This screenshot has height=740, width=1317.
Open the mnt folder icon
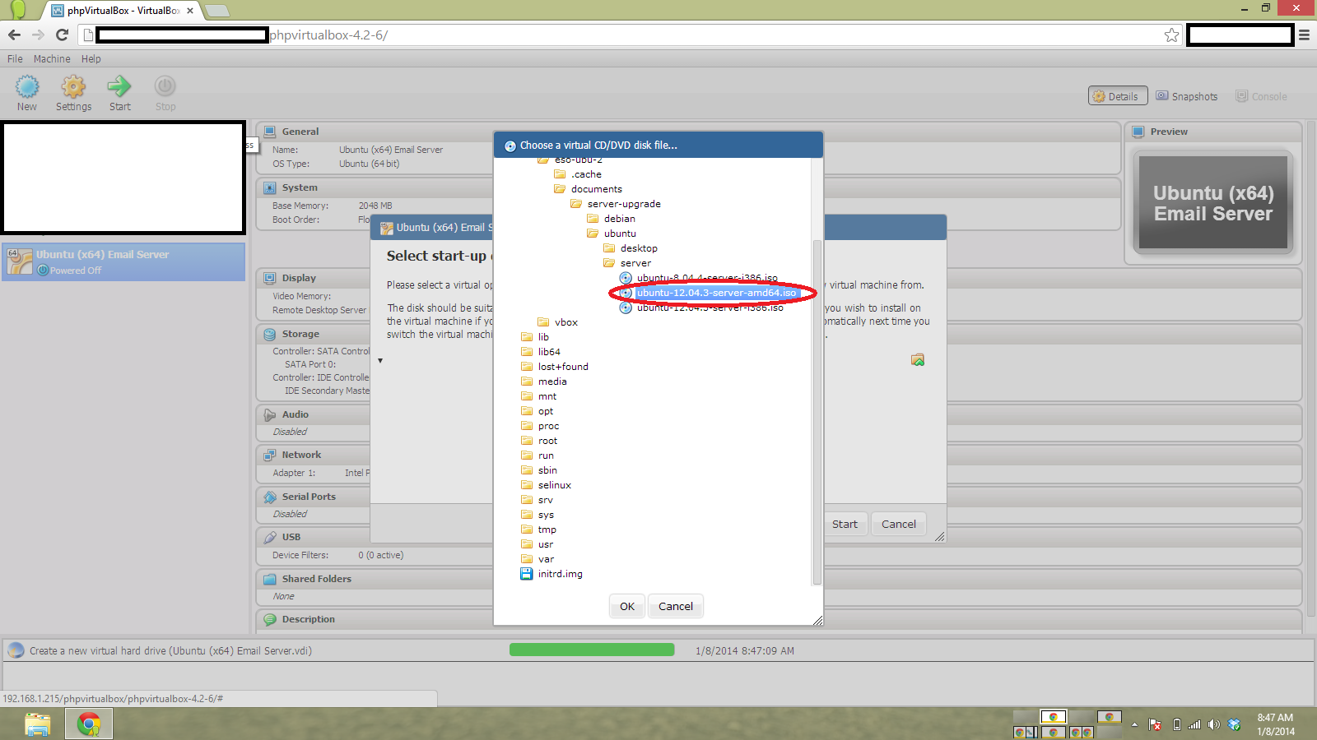527,396
